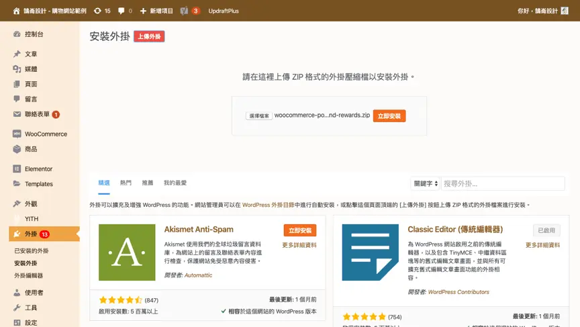This screenshot has width=580, height=327.
Task: Click the 上傳外掛 button
Action: coord(149,36)
